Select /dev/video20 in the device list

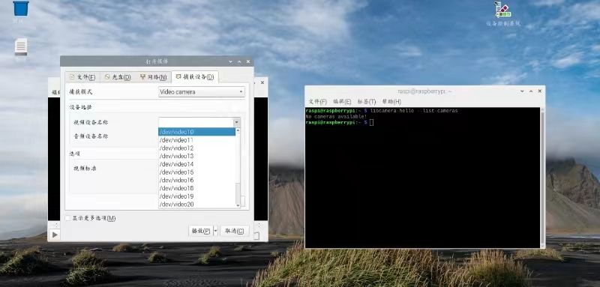[x=197, y=204]
